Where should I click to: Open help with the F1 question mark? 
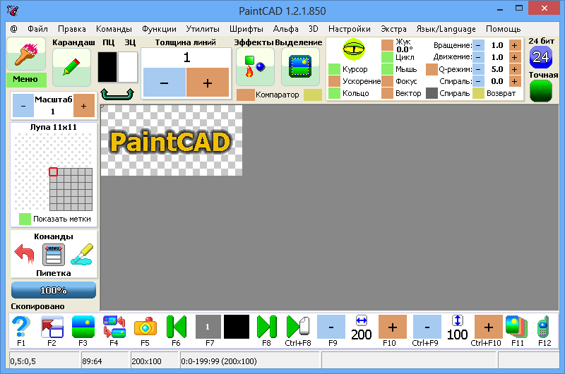click(21, 327)
